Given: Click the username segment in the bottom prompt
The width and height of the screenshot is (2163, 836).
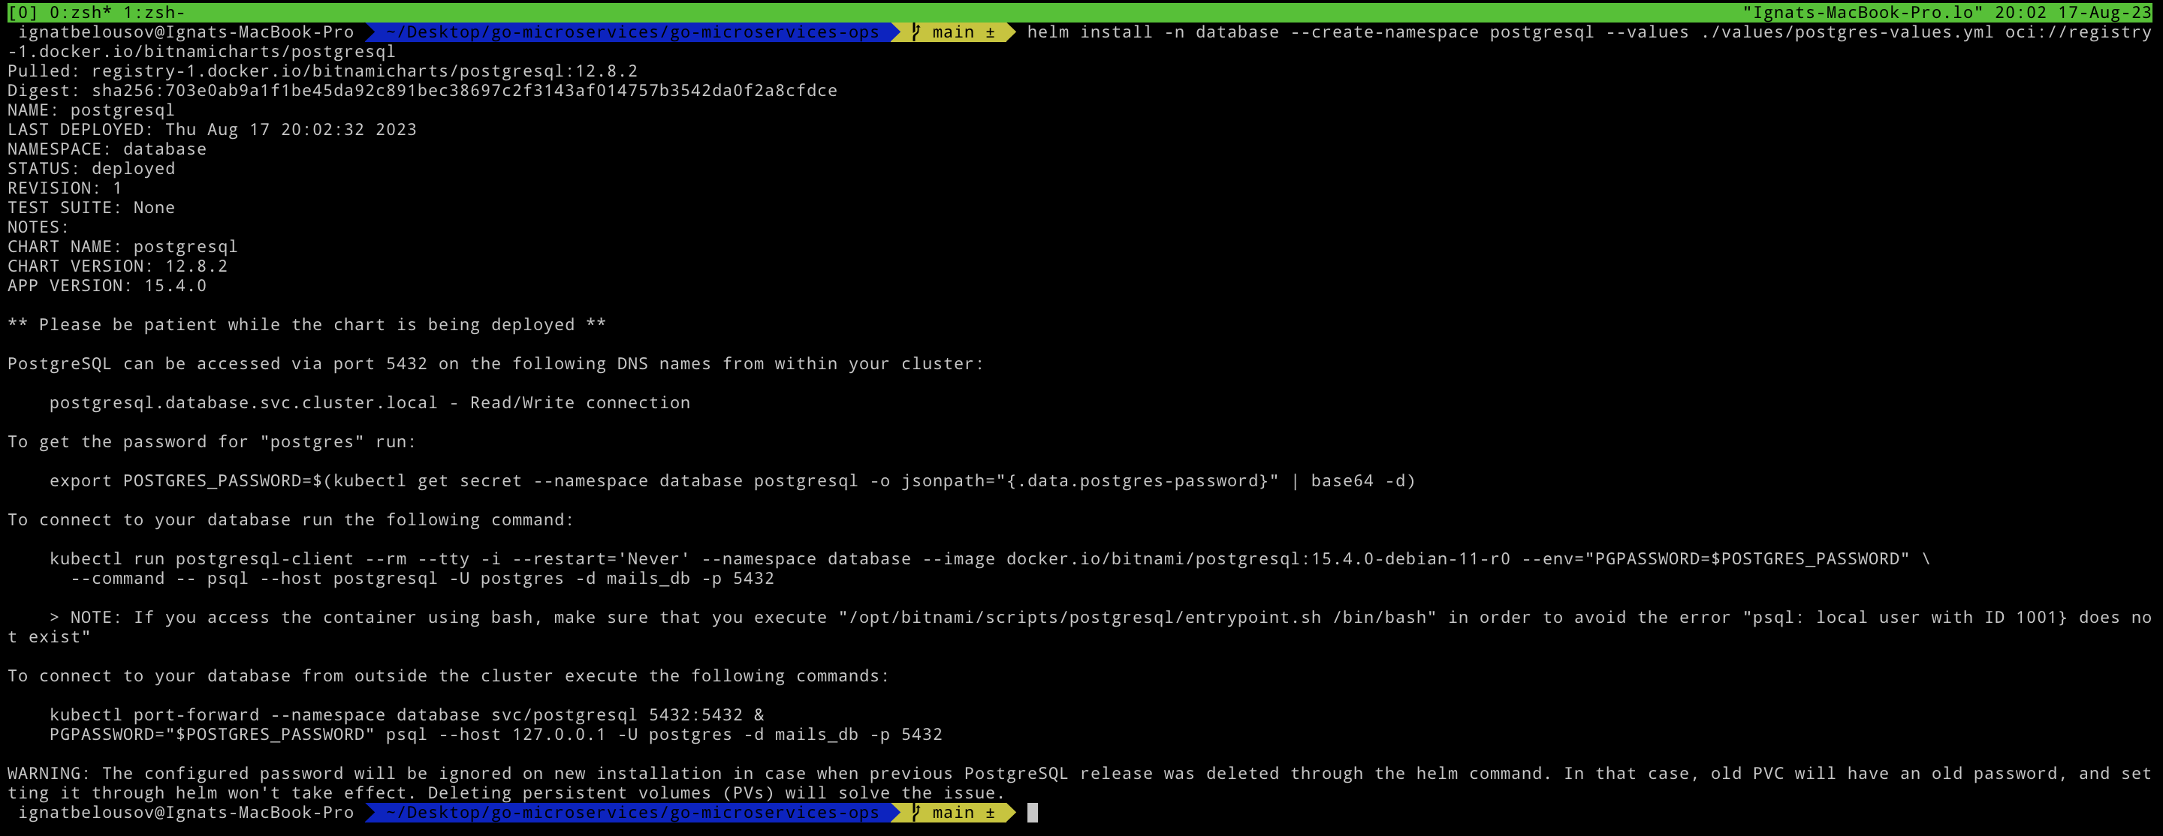Looking at the screenshot, I should [186, 813].
